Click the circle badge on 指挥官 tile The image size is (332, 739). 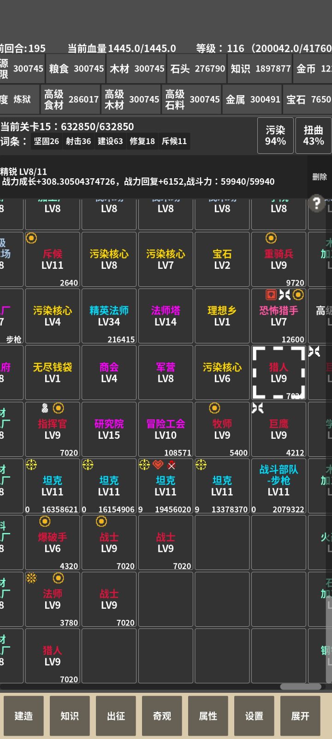click(x=59, y=408)
